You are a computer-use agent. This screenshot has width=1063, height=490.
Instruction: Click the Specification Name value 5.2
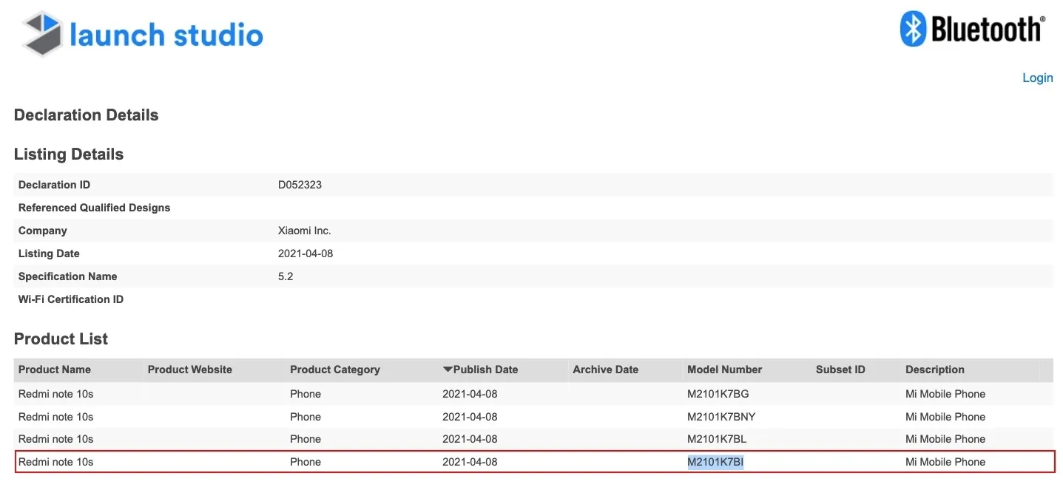[286, 276]
